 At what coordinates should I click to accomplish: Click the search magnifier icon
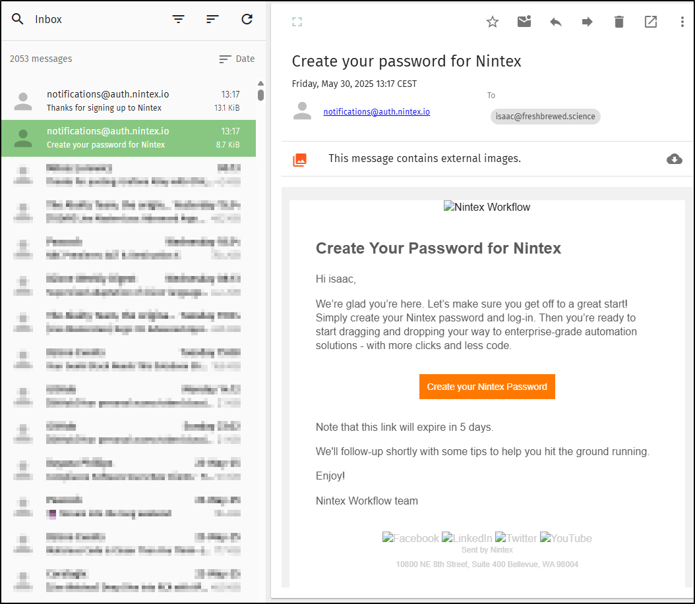tap(17, 19)
